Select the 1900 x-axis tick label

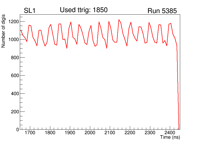70,133
